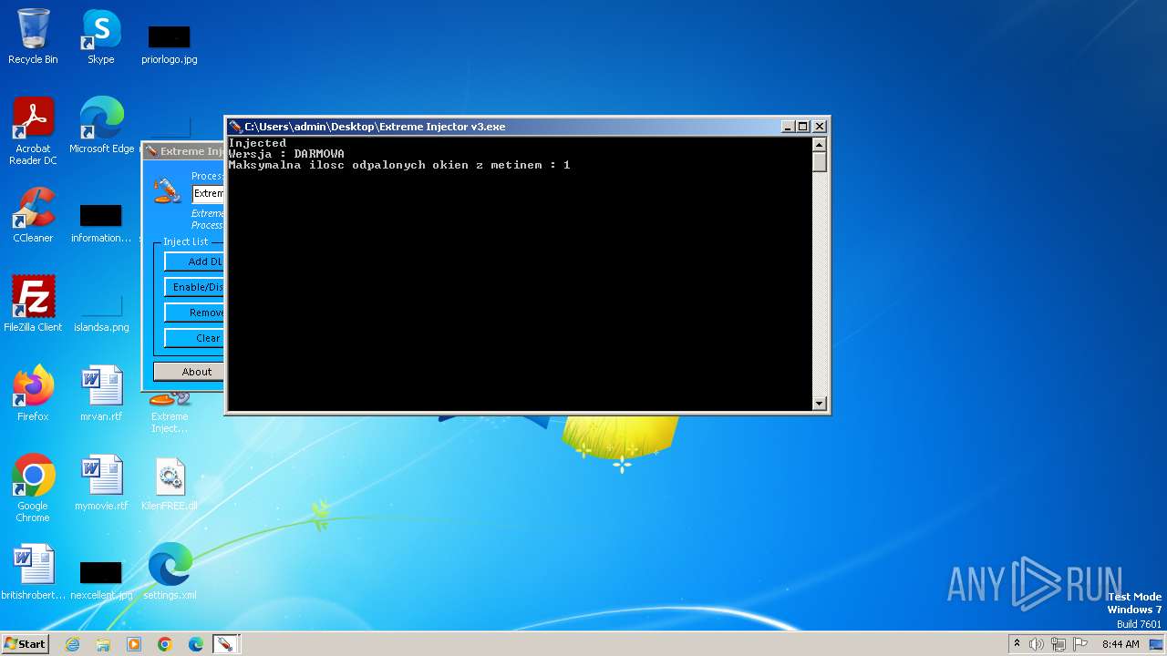Click the console scrollbar thumb
The image size is (1167, 656).
point(819,162)
